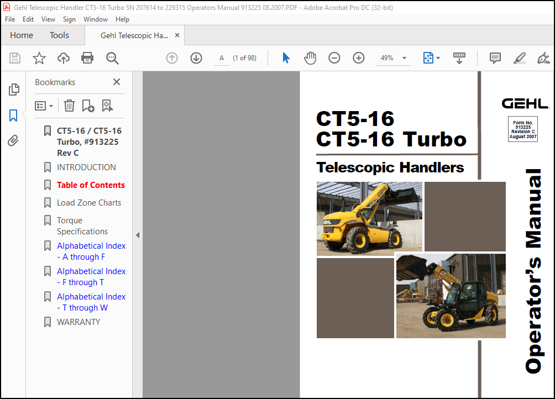
Task: Click the fit page tool icon
Action: tap(428, 58)
